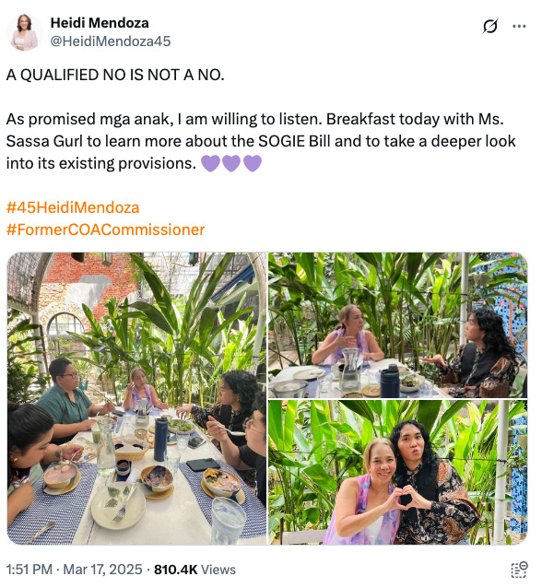Click the 1:51 PM timestamp

29,570
